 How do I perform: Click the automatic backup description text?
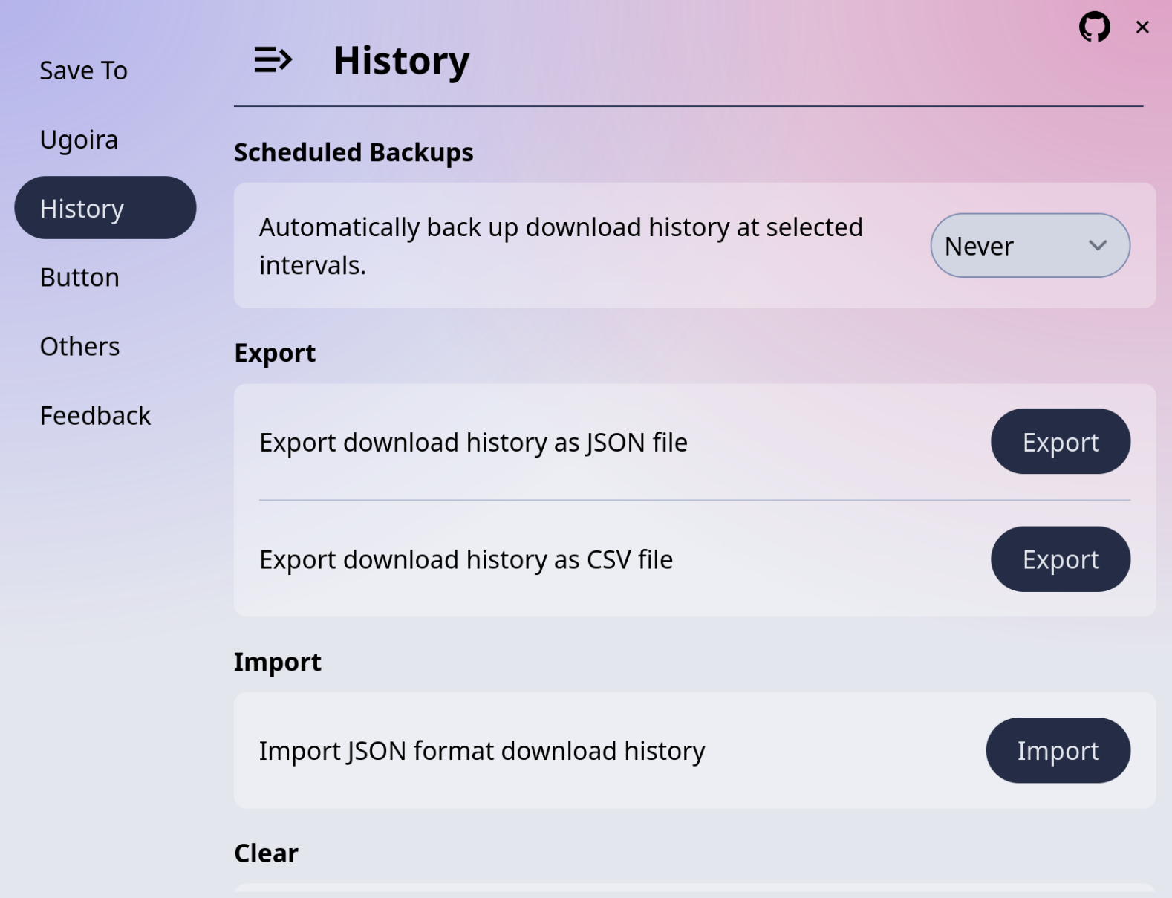(x=561, y=246)
